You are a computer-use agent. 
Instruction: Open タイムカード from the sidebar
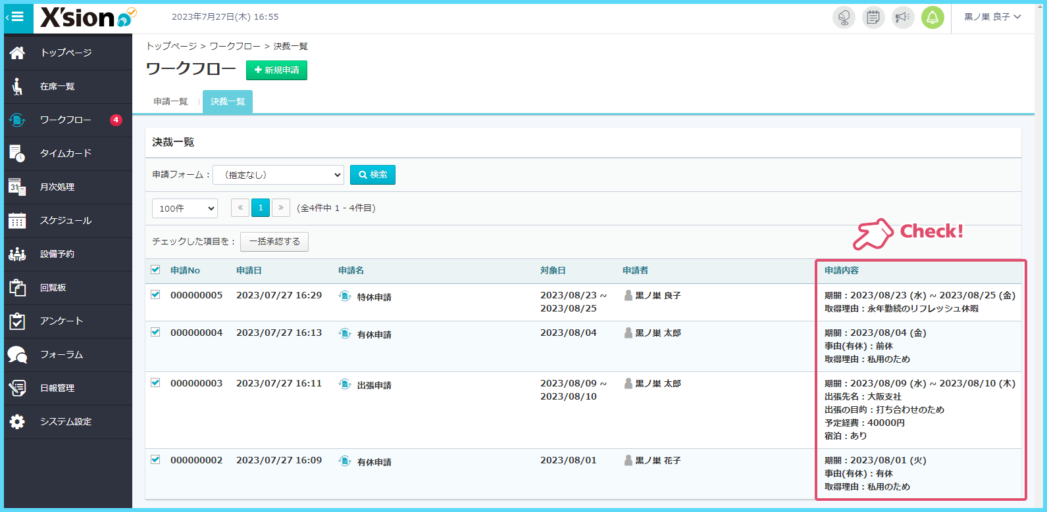tap(66, 153)
